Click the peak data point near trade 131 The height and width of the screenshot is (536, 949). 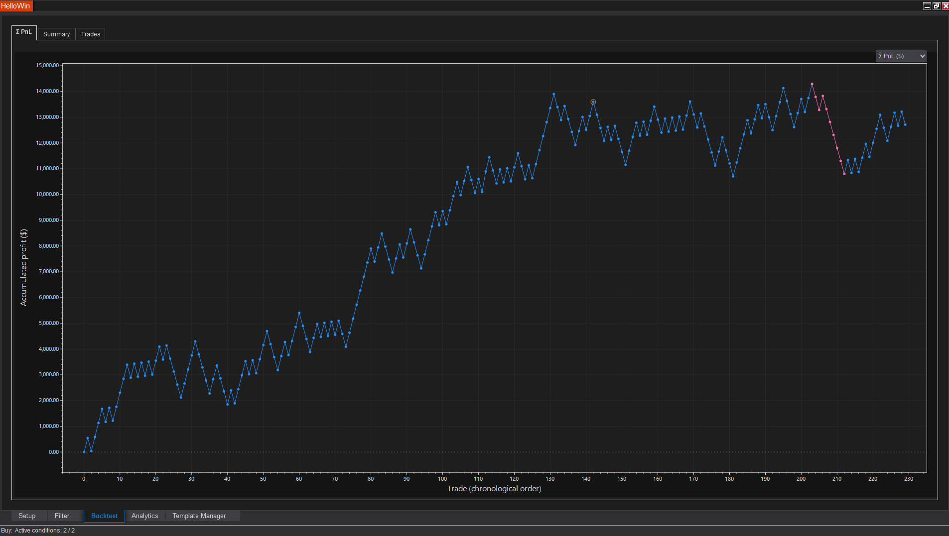click(x=553, y=94)
